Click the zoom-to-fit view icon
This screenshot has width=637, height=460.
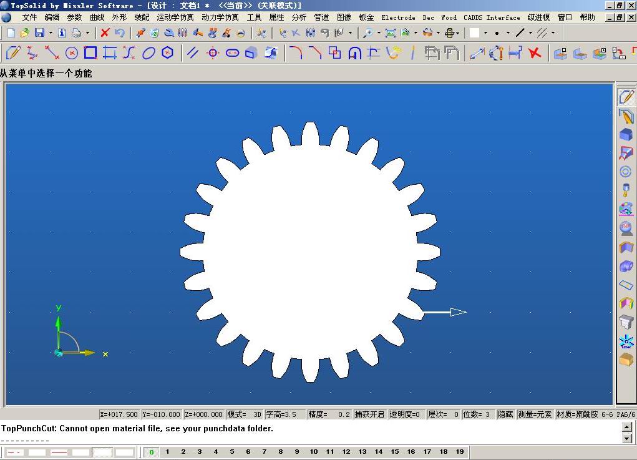pyautogui.click(x=391, y=33)
